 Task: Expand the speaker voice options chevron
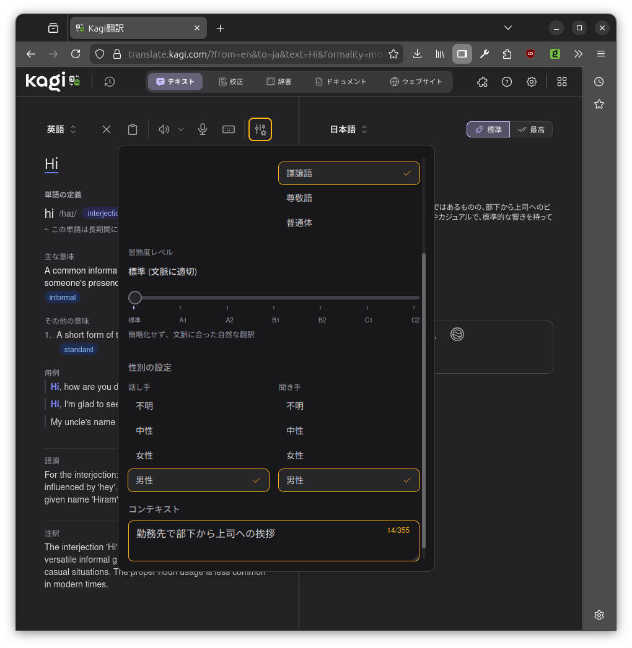[181, 129]
